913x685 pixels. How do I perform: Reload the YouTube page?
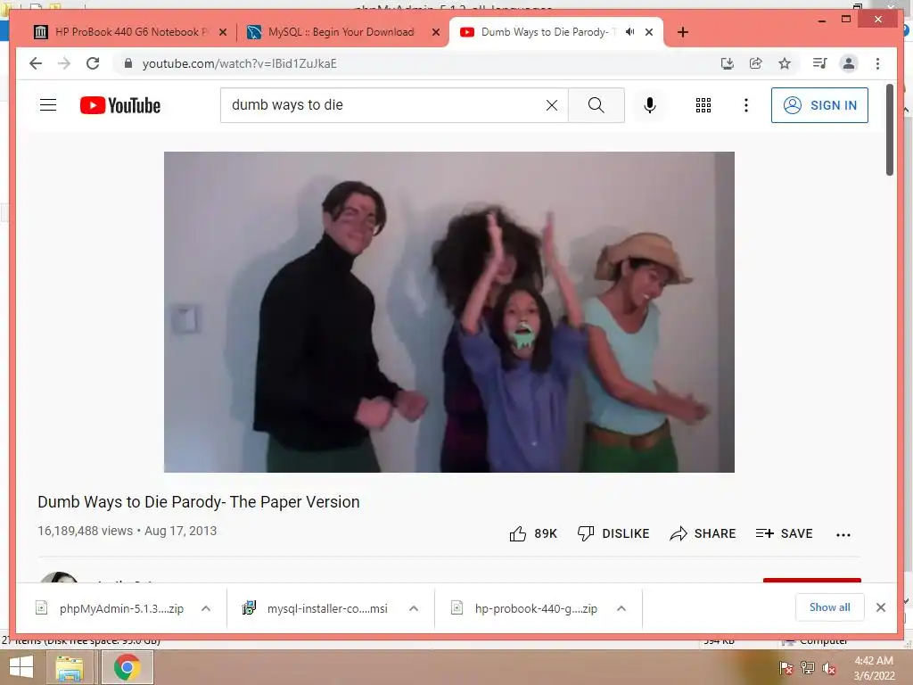(93, 63)
